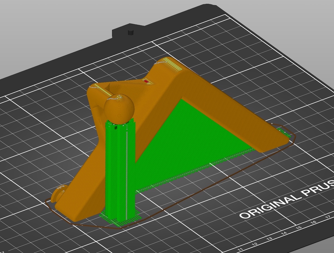The width and height of the screenshot is (334, 253).
Task: Click the bed ruler number 15
Action: (x=298, y=228)
